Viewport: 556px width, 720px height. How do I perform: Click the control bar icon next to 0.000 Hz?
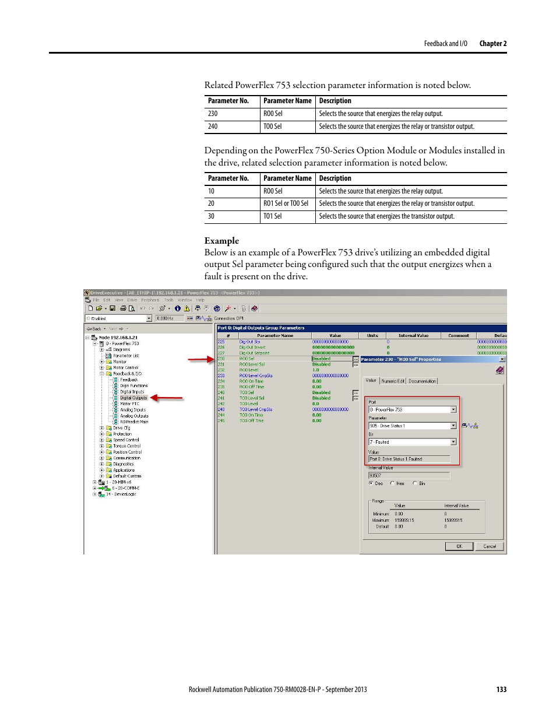(190, 318)
